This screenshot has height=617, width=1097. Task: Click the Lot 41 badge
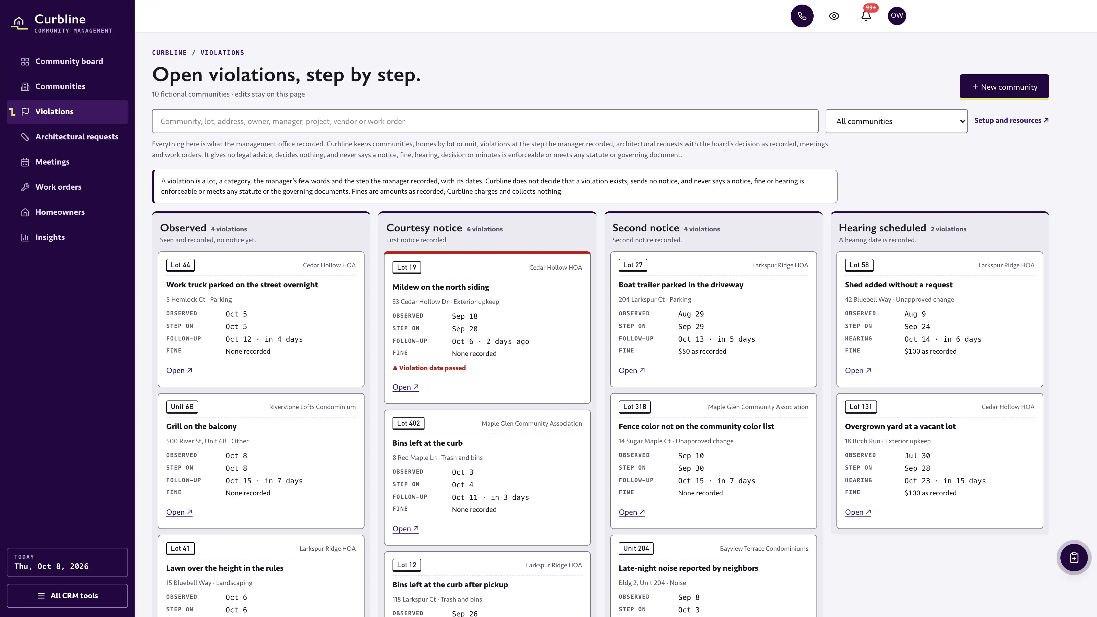point(180,548)
